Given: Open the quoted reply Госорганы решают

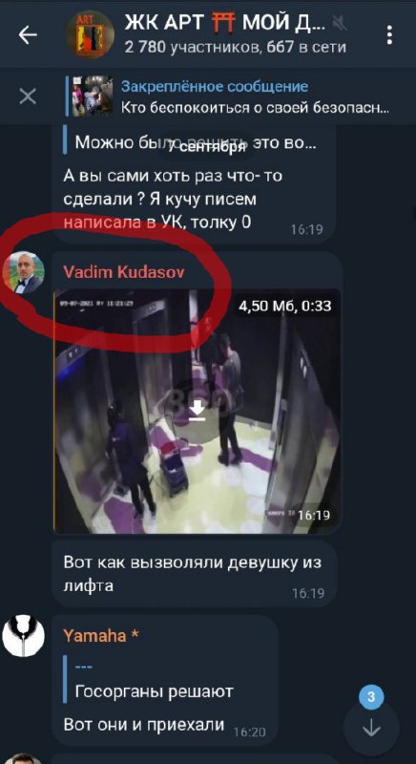Looking at the screenshot, I should click(154, 679).
